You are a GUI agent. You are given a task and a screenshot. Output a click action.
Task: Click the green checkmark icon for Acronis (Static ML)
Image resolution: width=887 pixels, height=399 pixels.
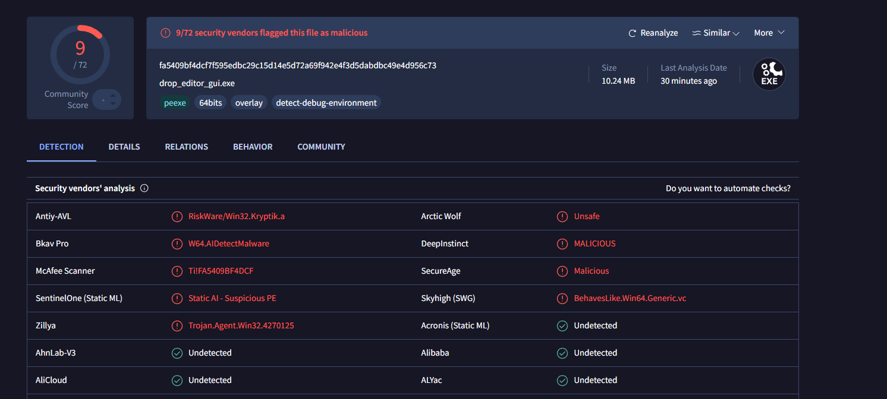coord(562,326)
